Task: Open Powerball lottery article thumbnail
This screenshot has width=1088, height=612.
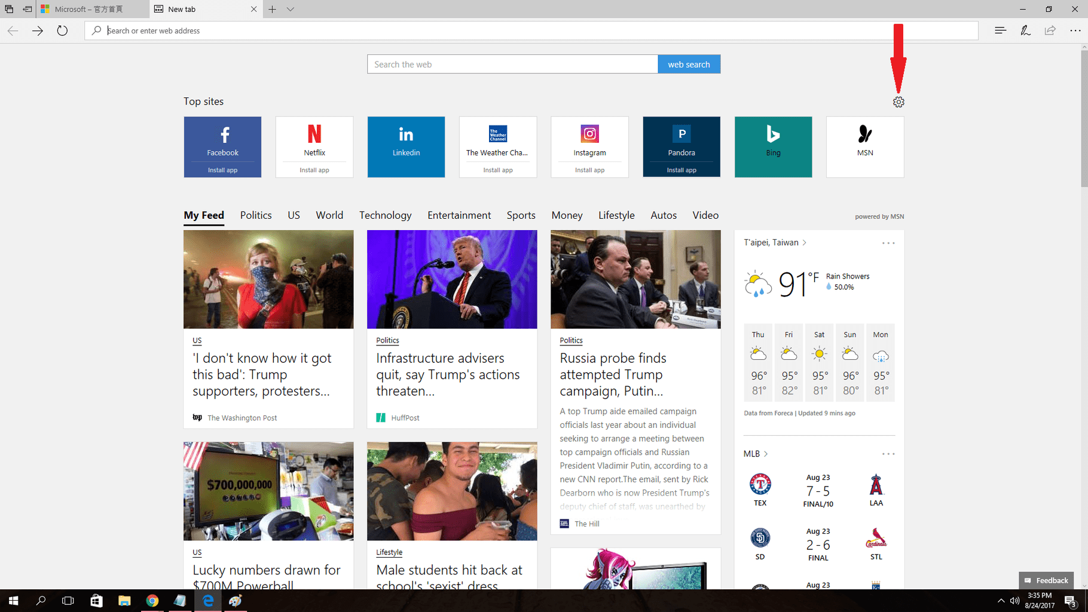Action: coord(268,491)
